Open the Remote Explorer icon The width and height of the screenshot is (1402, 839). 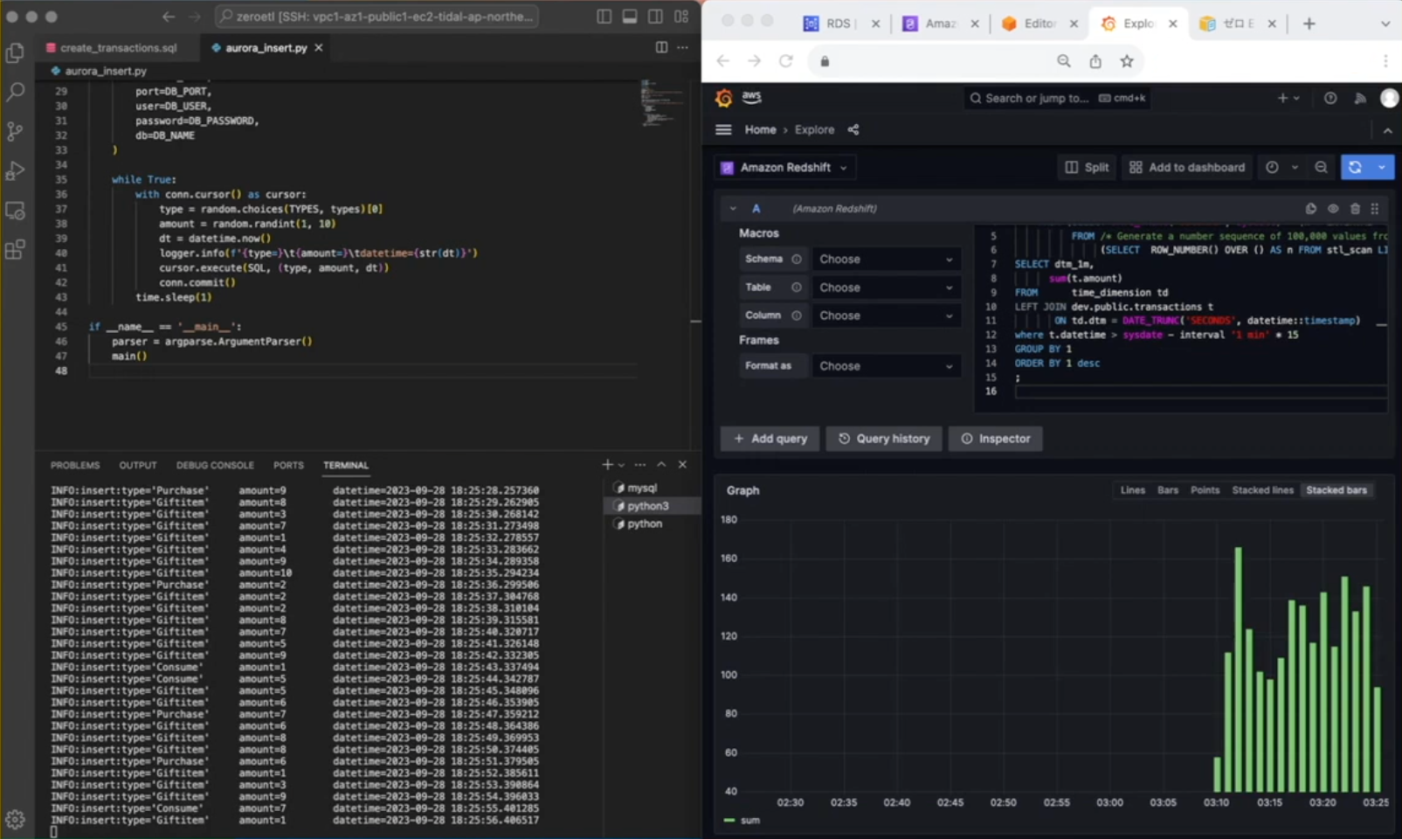(15, 211)
